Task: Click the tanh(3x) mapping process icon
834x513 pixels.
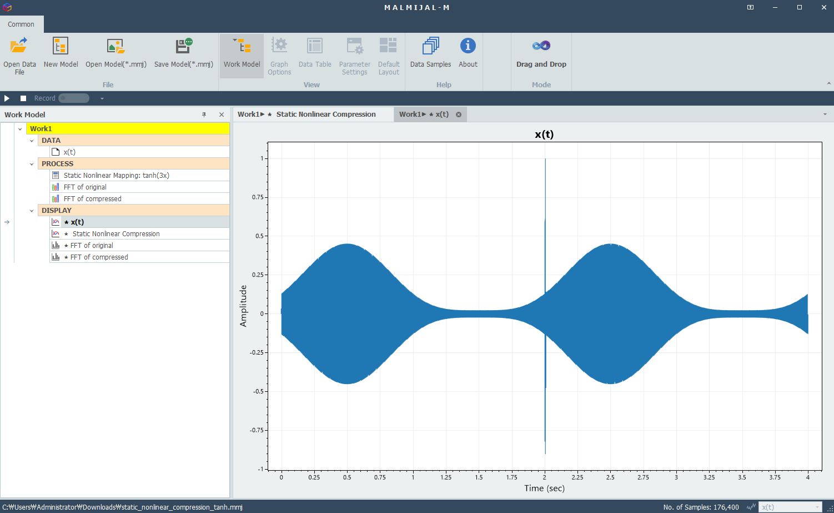Action: click(56, 175)
